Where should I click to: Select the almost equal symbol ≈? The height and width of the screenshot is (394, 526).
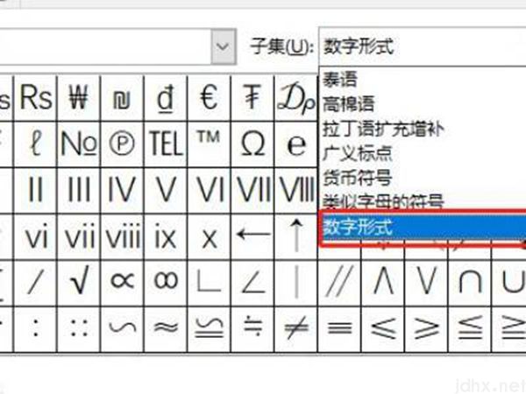pyautogui.click(x=166, y=328)
